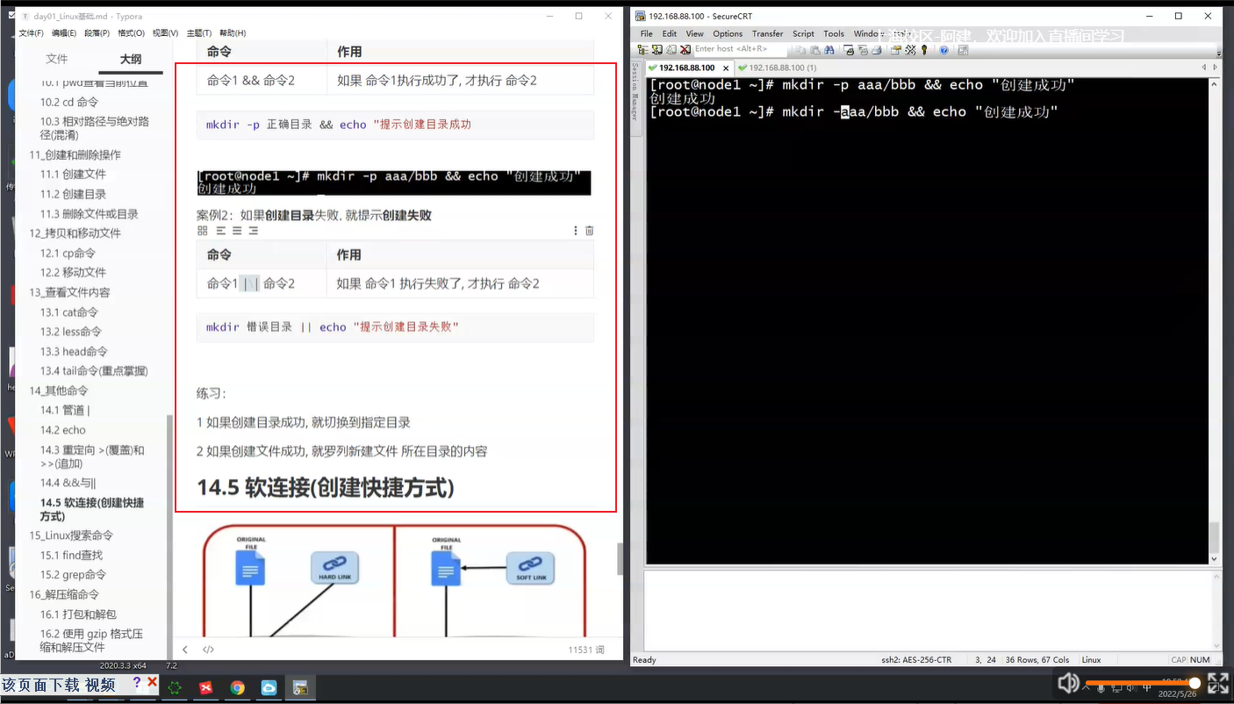The width and height of the screenshot is (1234, 704).
Task: Set table column to left alignment
Action: 220,231
